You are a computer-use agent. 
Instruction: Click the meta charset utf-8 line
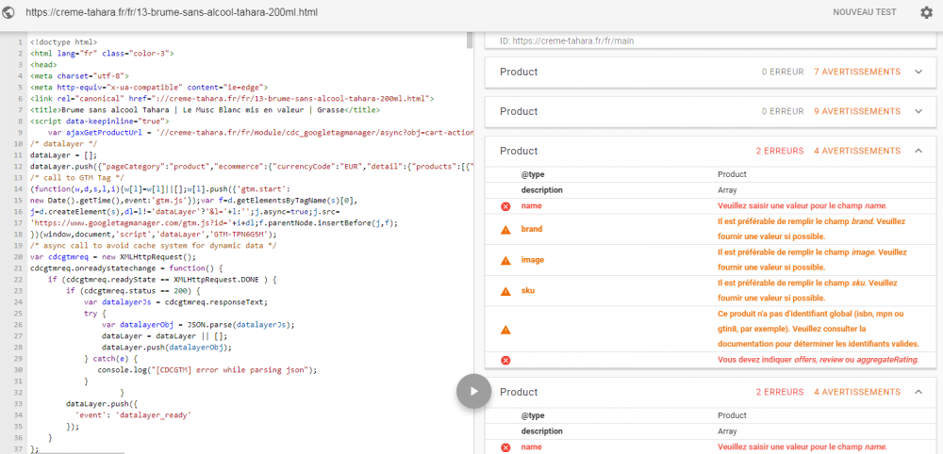click(79, 76)
